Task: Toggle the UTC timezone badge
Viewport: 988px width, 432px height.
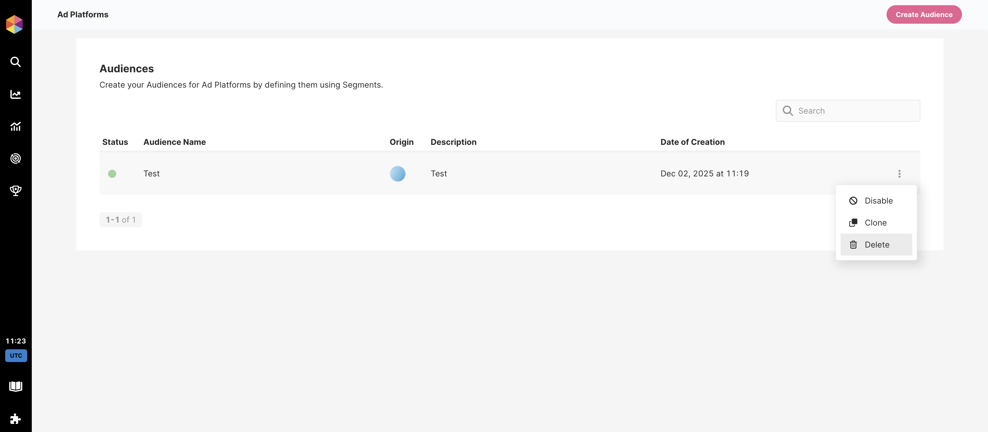Action: pyautogui.click(x=16, y=355)
